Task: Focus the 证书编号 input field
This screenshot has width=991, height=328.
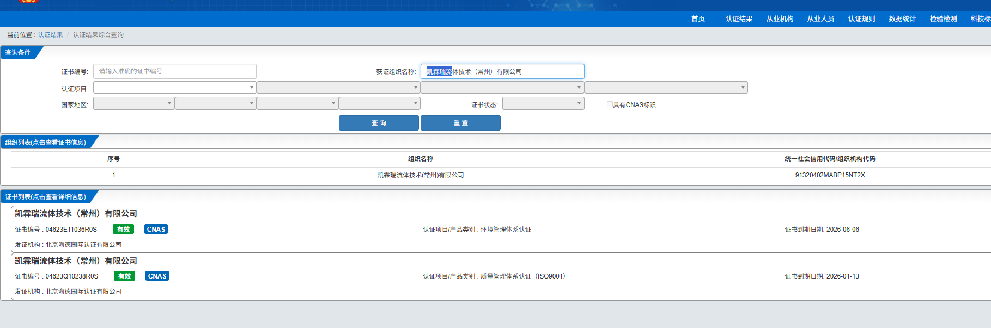Action: point(175,71)
